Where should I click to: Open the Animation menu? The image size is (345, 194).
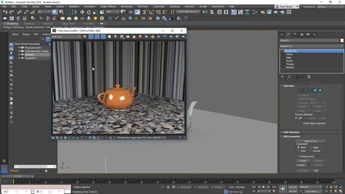(x=90, y=6)
